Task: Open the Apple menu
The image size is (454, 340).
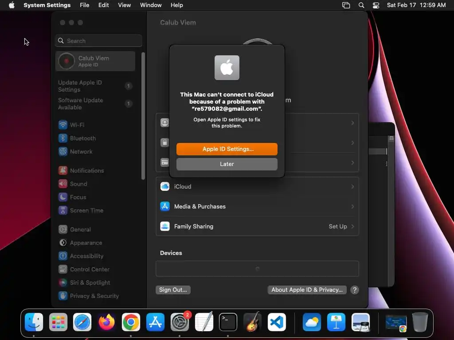Action: tap(12, 5)
